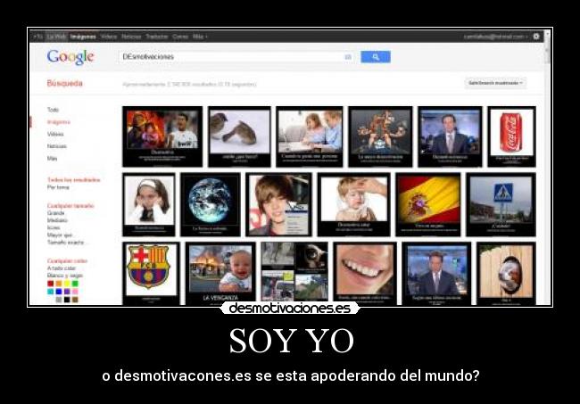Select Imágenes in the top black bar

pyautogui.click(x=83, y=37)
